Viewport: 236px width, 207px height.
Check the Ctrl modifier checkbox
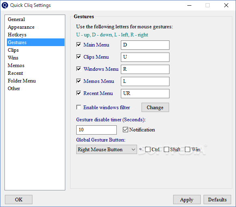click(x=148, y=149)
